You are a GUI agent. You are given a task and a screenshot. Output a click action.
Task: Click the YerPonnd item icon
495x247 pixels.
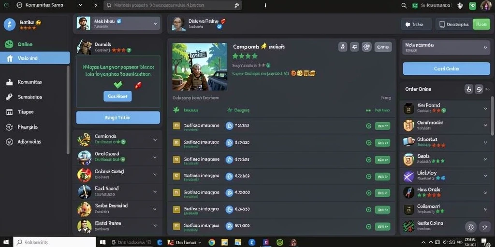(409, 109)
